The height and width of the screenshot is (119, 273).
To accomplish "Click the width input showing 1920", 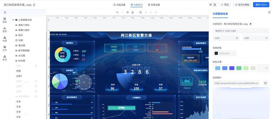I will click(226, 38).
